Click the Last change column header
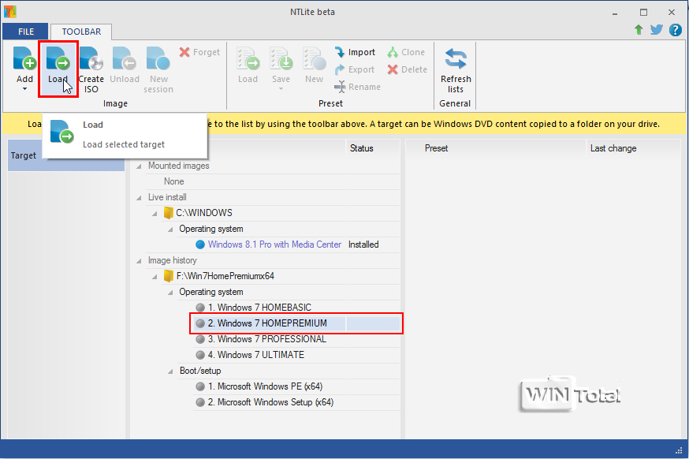Screen dimensions: 689x459 (613, 148)
